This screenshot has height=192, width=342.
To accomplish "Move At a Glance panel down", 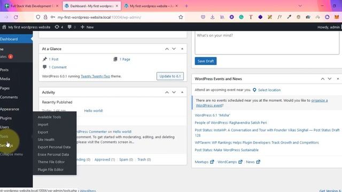I will click(174, 49).
